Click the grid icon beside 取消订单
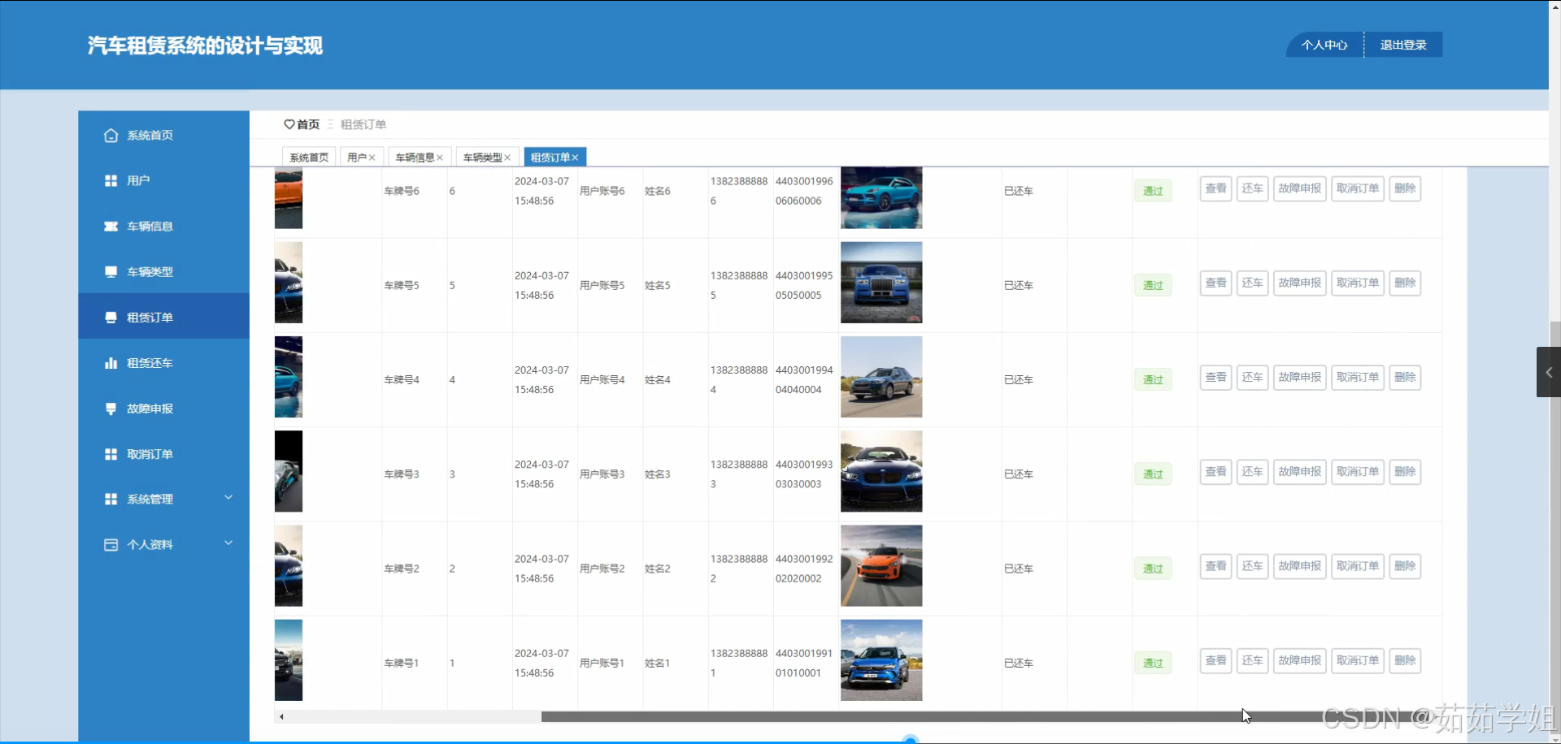This screenshot has width=1561, height=744. (111, 454)
